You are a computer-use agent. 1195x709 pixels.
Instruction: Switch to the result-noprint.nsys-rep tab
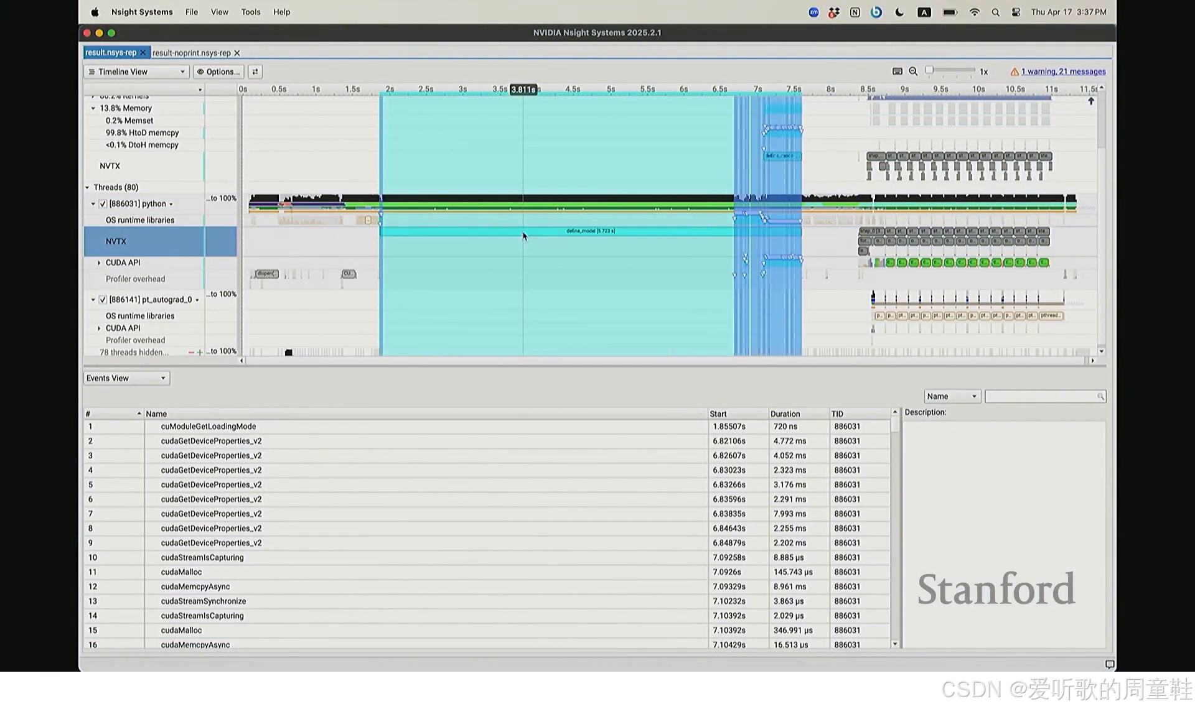click(x=191, y=53)
